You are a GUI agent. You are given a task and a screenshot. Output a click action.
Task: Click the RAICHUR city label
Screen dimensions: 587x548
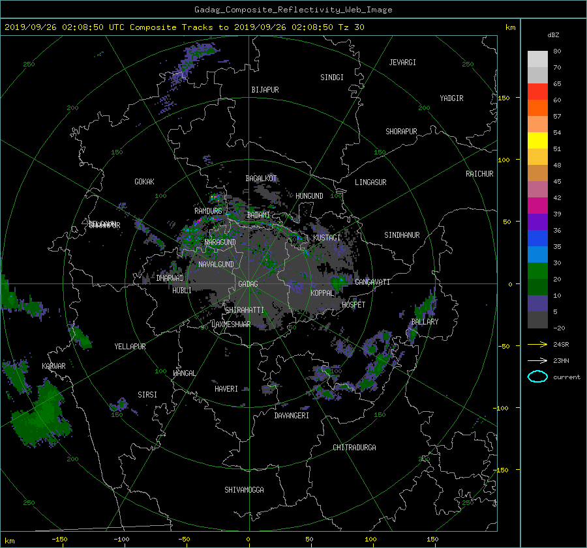(x=479, y=174)
